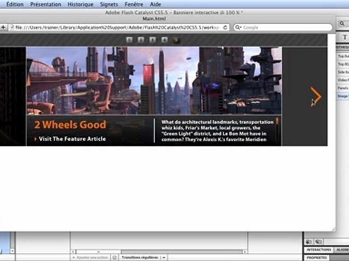Image resolution: width=349 pixels, height=261 pixels.
Task: Open the Transitions régulières dropdown arrow
Action: click(x=164, y=257)
